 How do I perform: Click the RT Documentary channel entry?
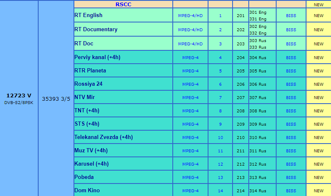(x=96, y=30)
